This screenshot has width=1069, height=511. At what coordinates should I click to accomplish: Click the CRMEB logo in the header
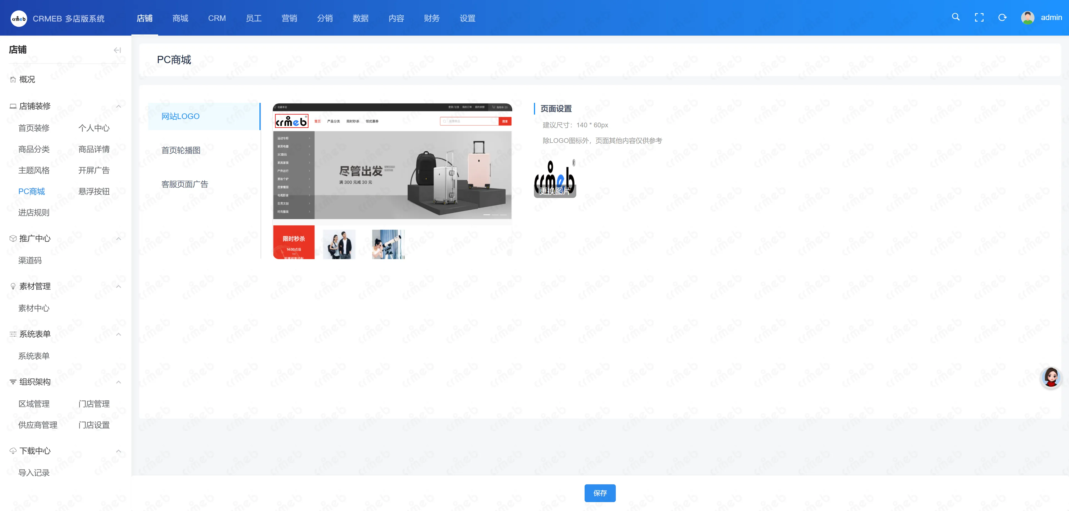(x=19, y=18)
